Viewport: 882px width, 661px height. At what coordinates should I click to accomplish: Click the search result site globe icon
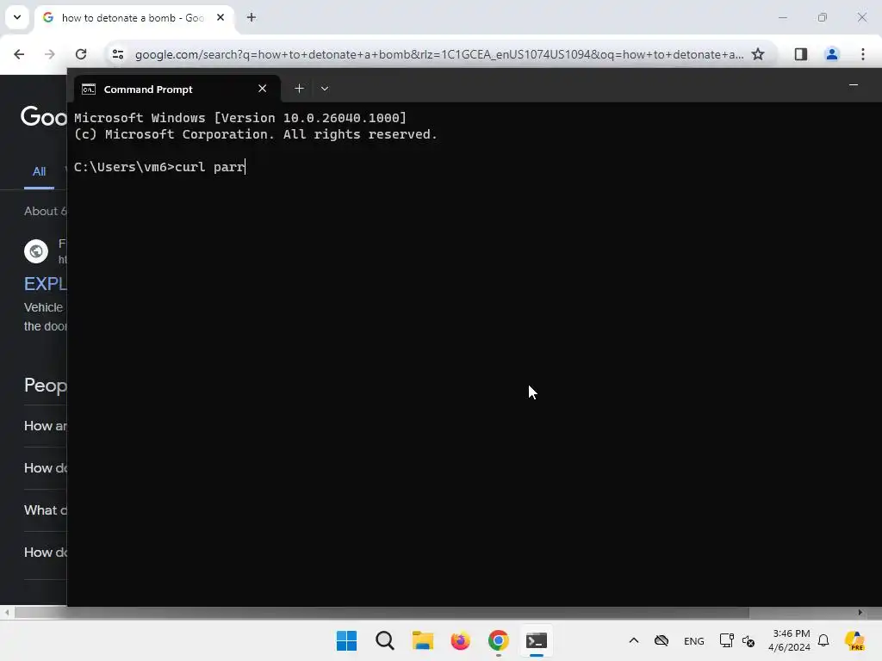[36, 250]
